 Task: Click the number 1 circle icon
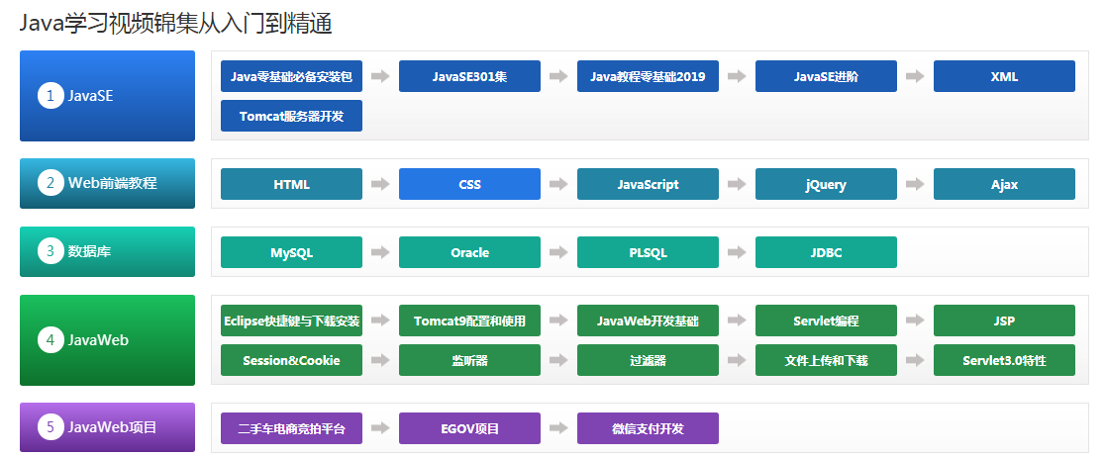[x=50, y=96]
